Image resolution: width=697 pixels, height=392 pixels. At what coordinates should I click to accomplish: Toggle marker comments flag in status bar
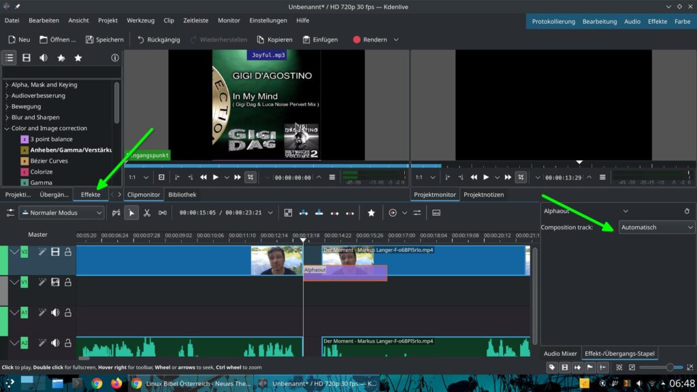click(590, 367)
